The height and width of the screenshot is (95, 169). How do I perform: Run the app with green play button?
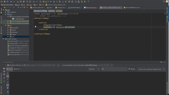pyautogui.click(x=51, y=2)
